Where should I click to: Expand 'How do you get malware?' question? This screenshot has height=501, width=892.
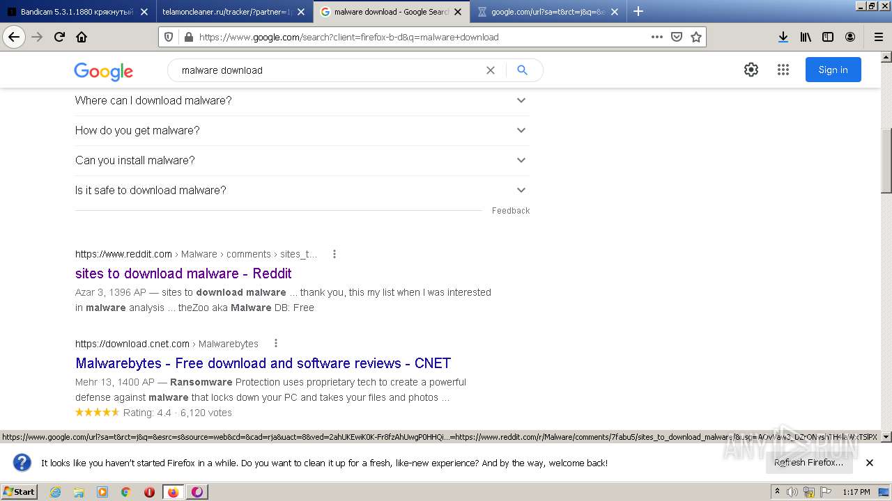[302, 130]
